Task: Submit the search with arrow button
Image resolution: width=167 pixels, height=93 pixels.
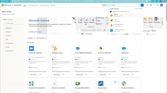Action: point(142,5)
